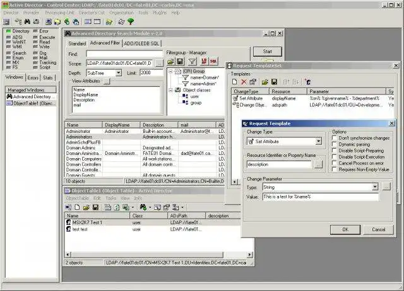Viewport: 404px width, 291px height.
Task: Open the Provider menu
Action: pyautogui.click(x=31, y=13)
